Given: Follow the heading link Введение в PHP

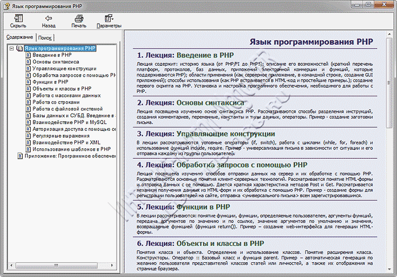Looking at the screenshot, I should [205, 55].
